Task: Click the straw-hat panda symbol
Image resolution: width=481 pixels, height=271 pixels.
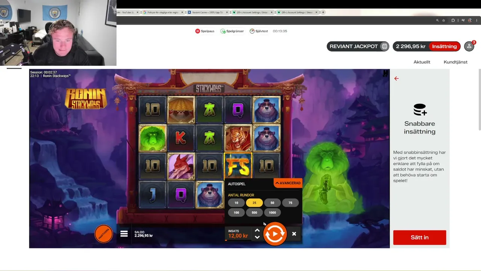Action: pyautogui.click(x=181, y=110)
